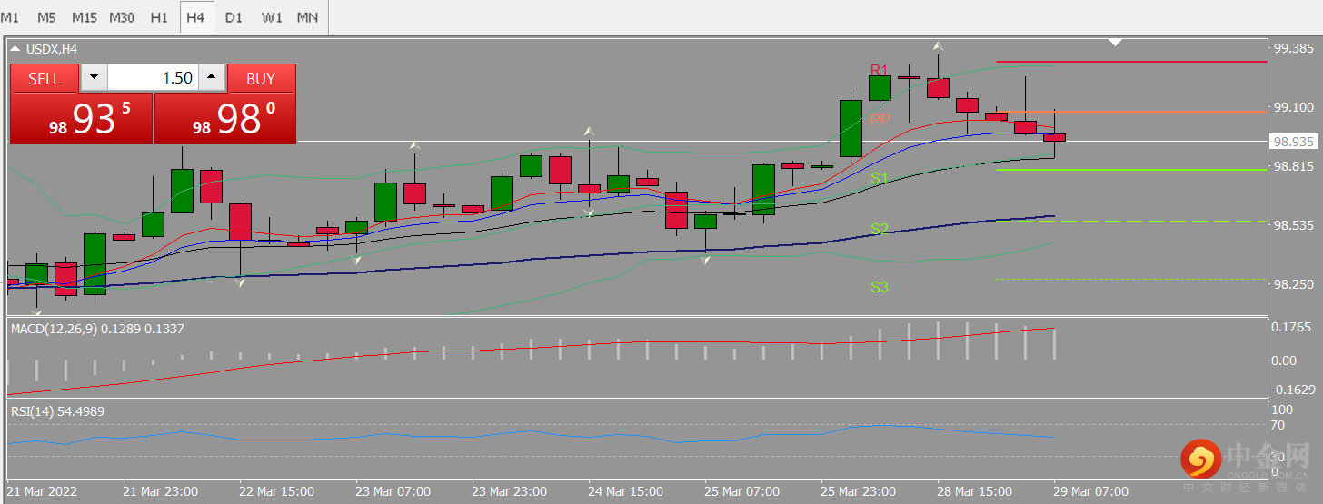
Task: Select the H1 timeframe
Action: click(x=159, y=17)
